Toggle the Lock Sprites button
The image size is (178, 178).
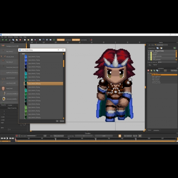84,40
